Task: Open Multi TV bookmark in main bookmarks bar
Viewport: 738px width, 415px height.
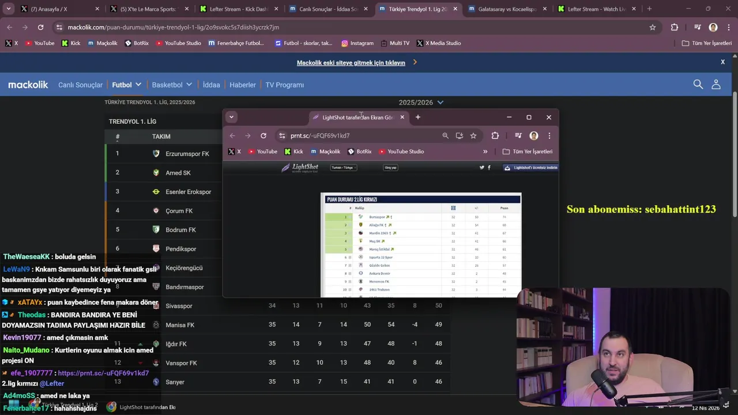Action: 394,43
